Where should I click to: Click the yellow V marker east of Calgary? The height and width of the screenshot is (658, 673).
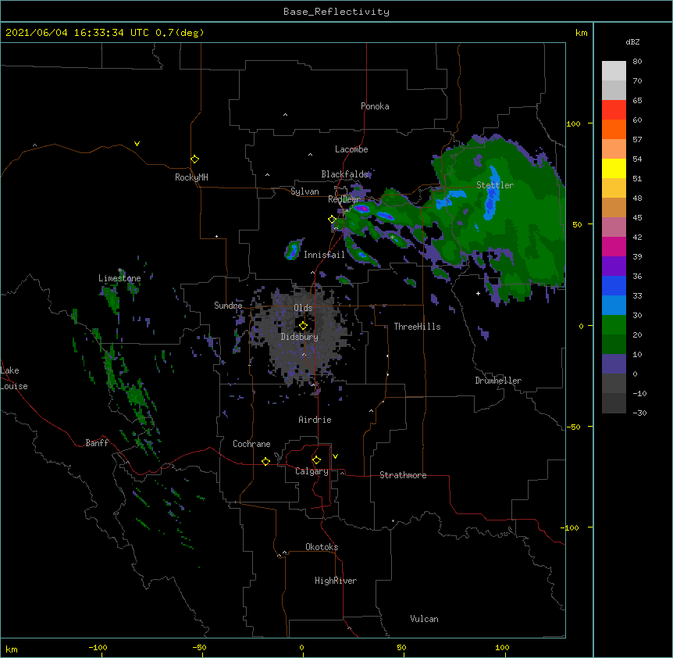coord(335,456)
